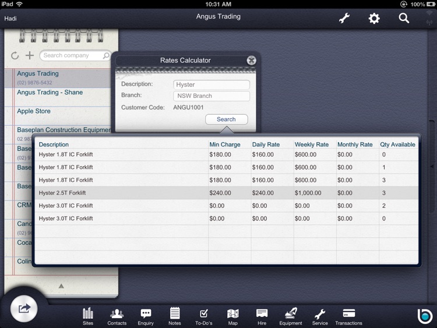Open the NSW Branch field

[x=212, y=96]
